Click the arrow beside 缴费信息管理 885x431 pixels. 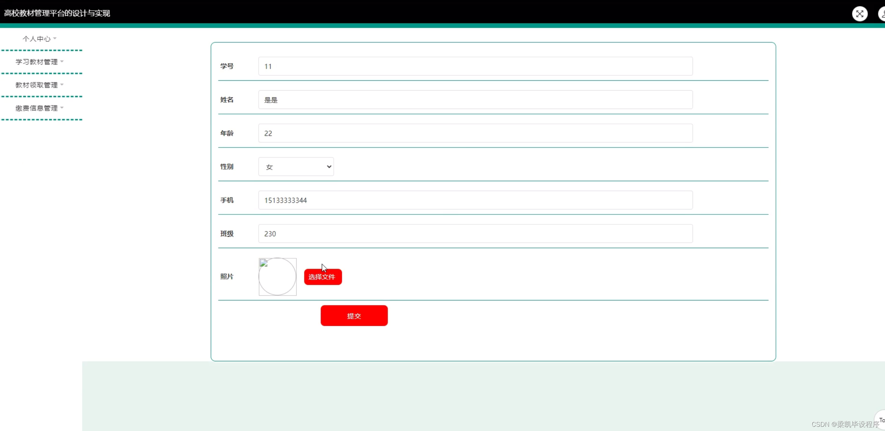(x=62, y=108)
